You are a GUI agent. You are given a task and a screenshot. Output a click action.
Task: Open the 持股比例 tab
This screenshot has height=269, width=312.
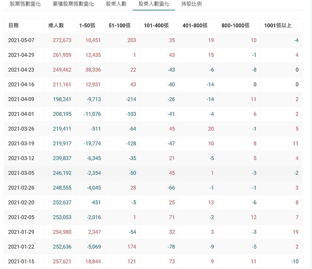(x=192, y=4)
